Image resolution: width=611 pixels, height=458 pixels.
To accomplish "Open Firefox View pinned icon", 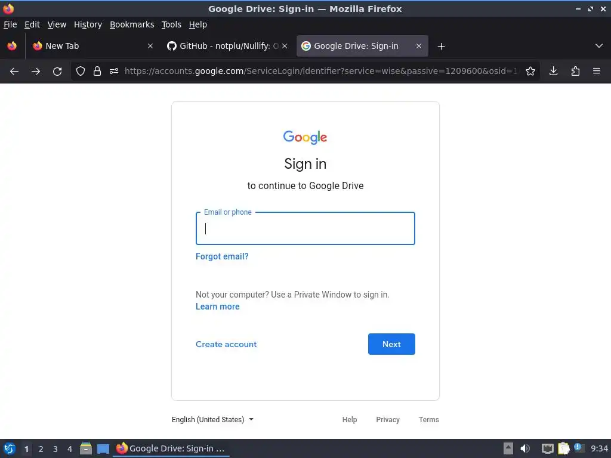I will coord(12,46).
